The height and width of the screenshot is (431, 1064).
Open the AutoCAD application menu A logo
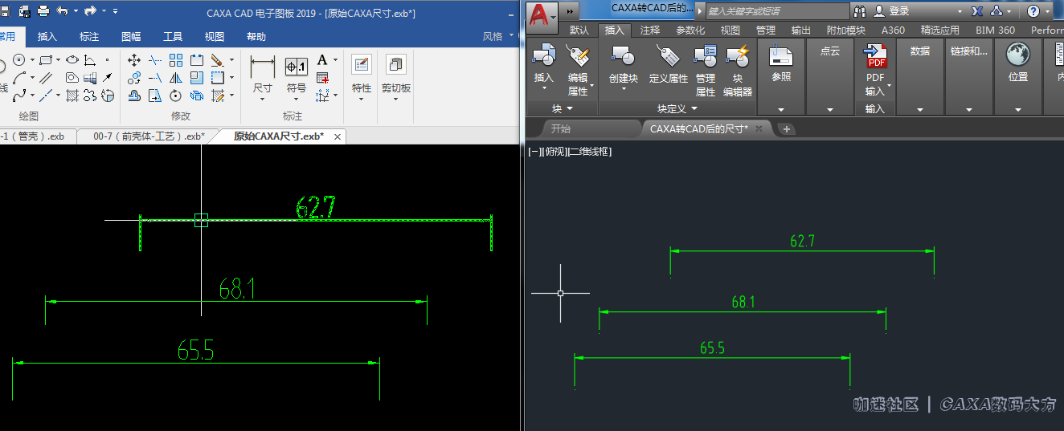click(542, 14)
